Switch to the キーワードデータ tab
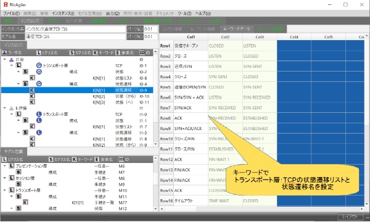The height and width of the screenshot is (222, 370). (x=236, y=29)
